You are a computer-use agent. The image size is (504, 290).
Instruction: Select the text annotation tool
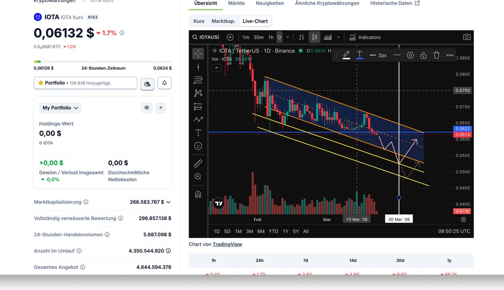tap(198, 133)
